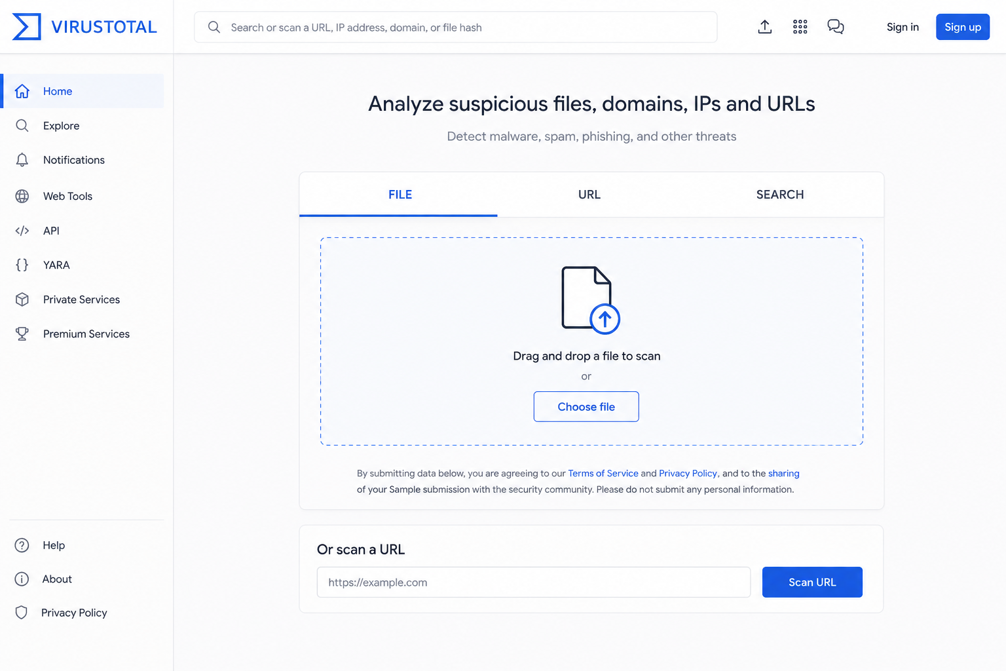Click the magnifier icon in search bar
The image size is (1006, 671).
pos(214,28)
